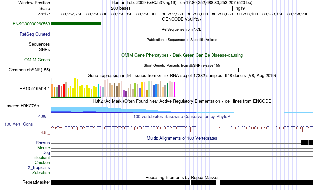The width and height of the screenshot is (313, 190).
Task: Click 'Short Genetic Variants from dbSNP release 155'
Action: click(182, 65)
